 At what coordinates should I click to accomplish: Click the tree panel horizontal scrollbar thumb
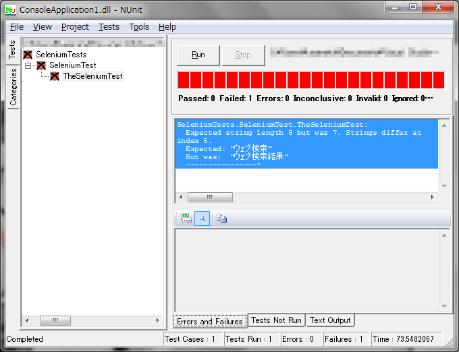coord(55,320)
